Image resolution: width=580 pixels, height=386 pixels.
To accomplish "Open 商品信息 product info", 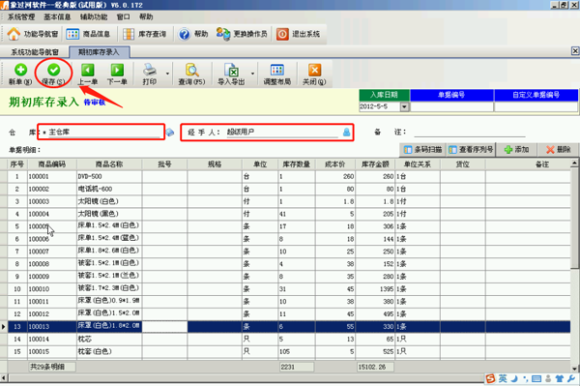I will pos(88,34).
